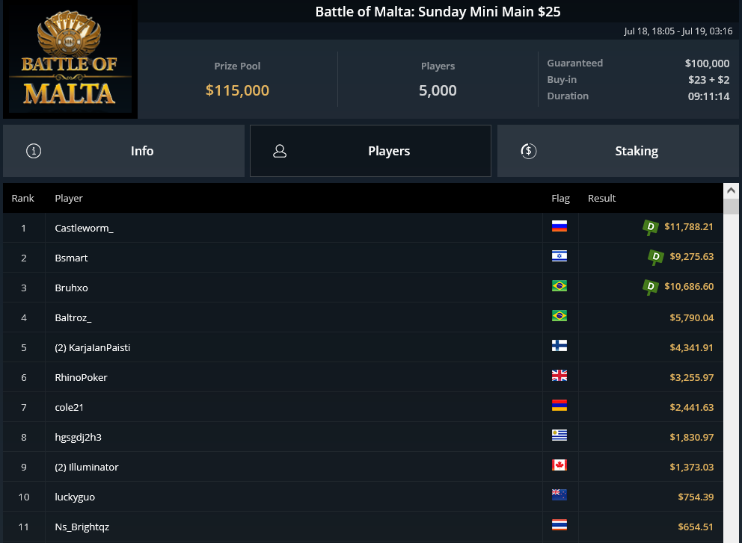
Task: Click the scrollbar up arrow
Action: tap(731, 190)
